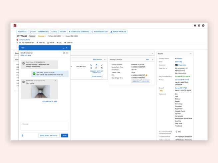Click the pencil edit icon in driver panel
The width and height of the screenshot is (218, 163).
[x=102, y=65]
